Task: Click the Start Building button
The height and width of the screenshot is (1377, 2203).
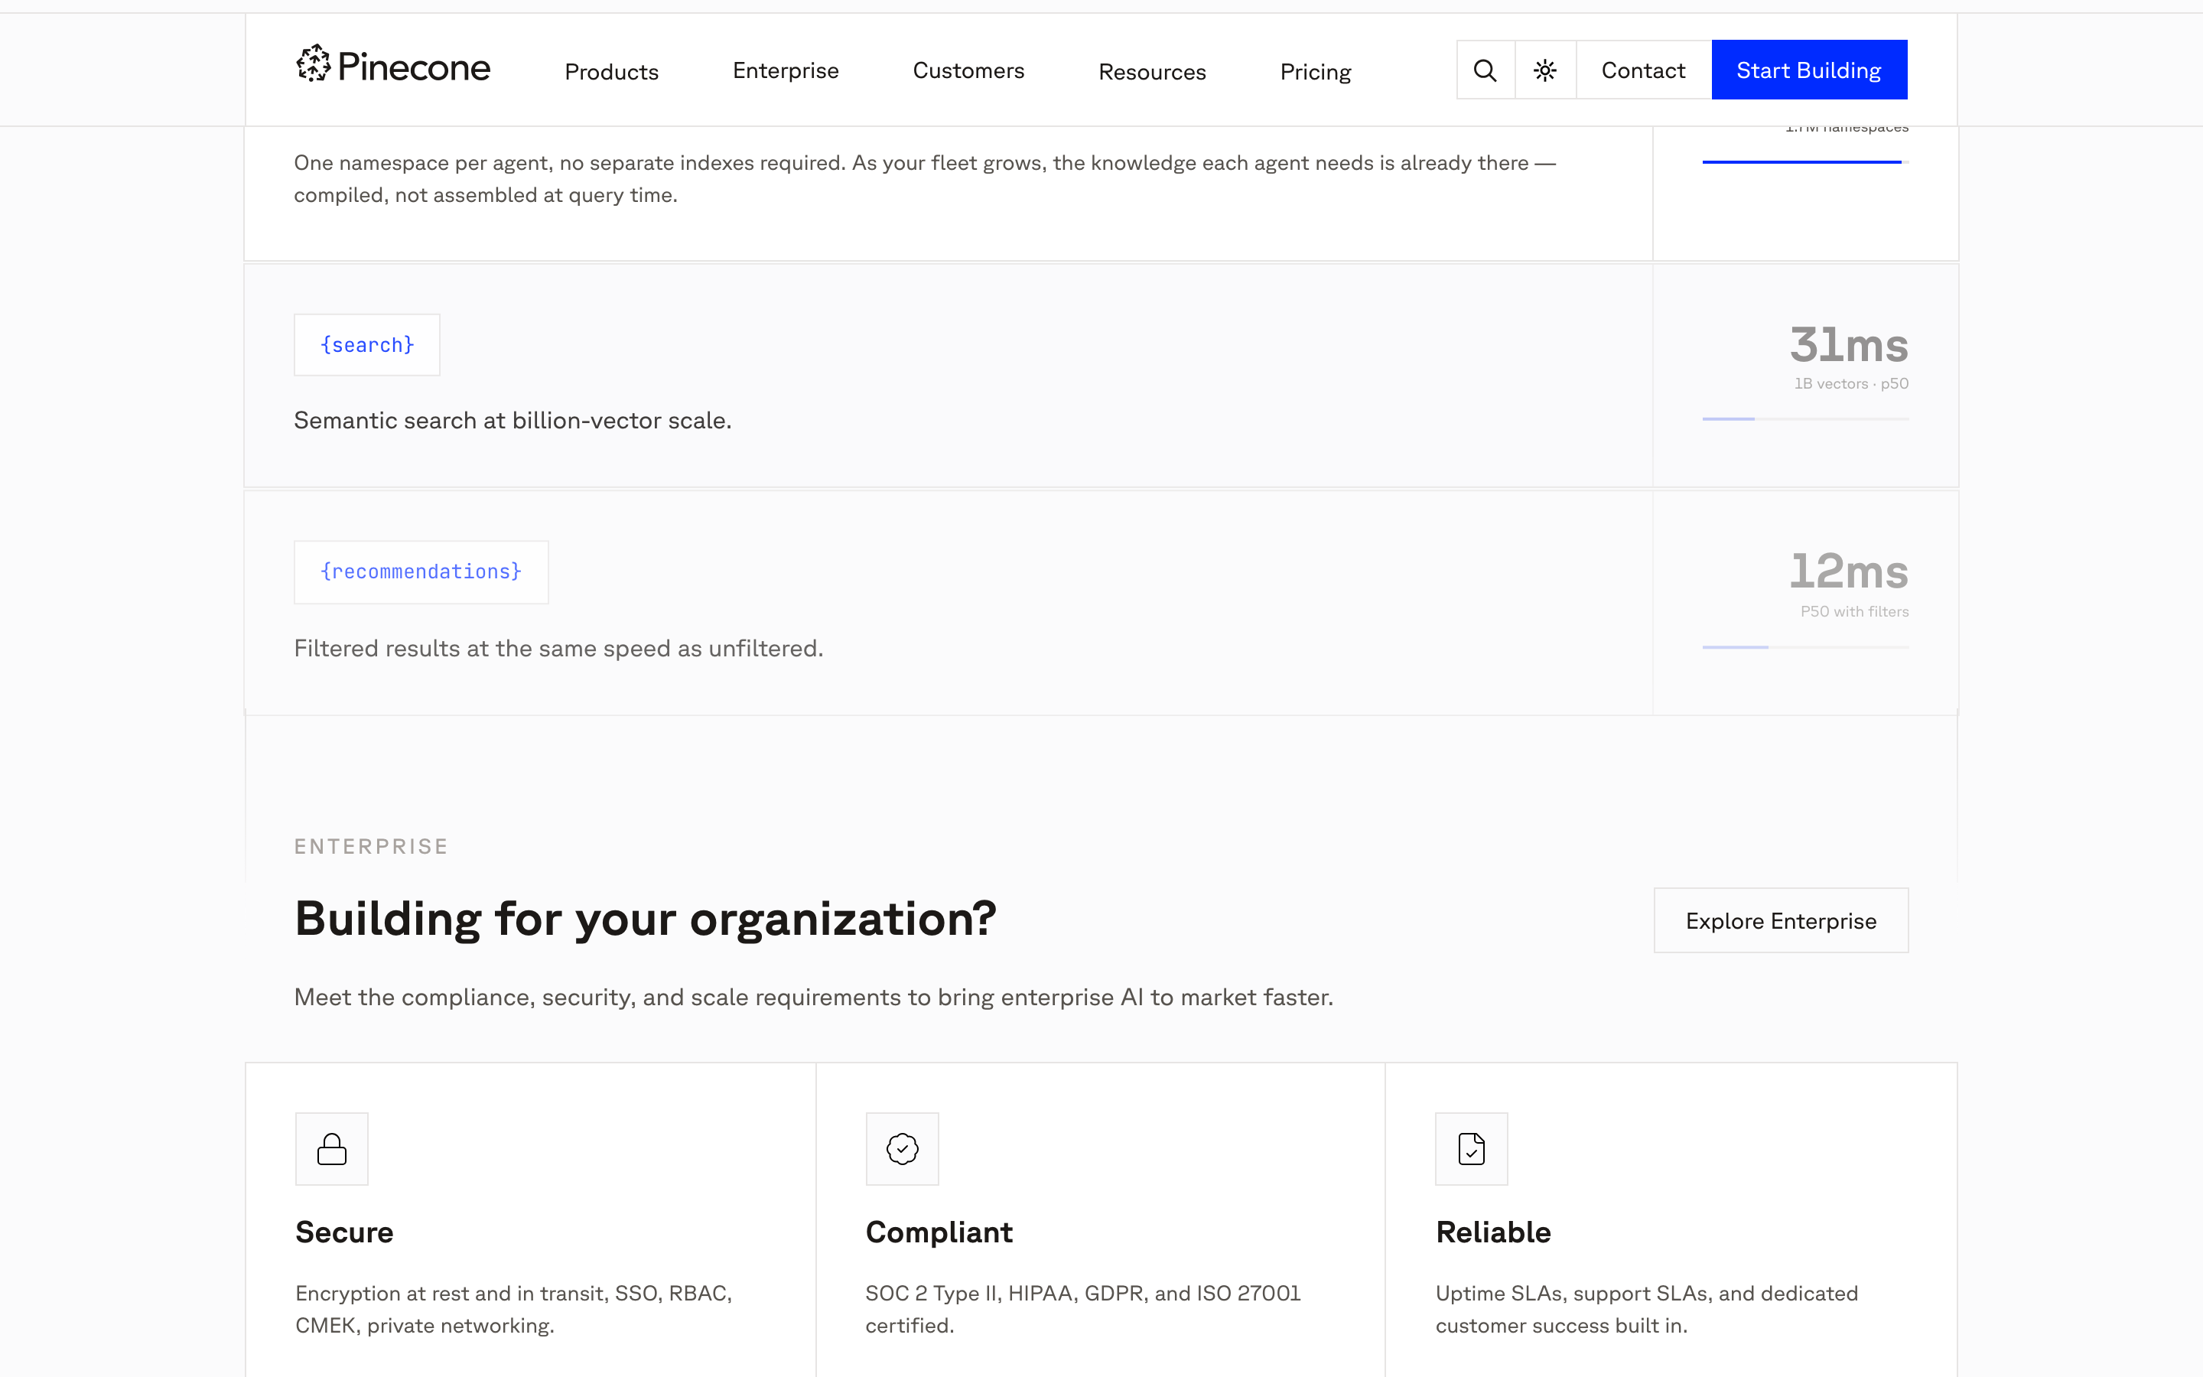Action: point(1809,70)
